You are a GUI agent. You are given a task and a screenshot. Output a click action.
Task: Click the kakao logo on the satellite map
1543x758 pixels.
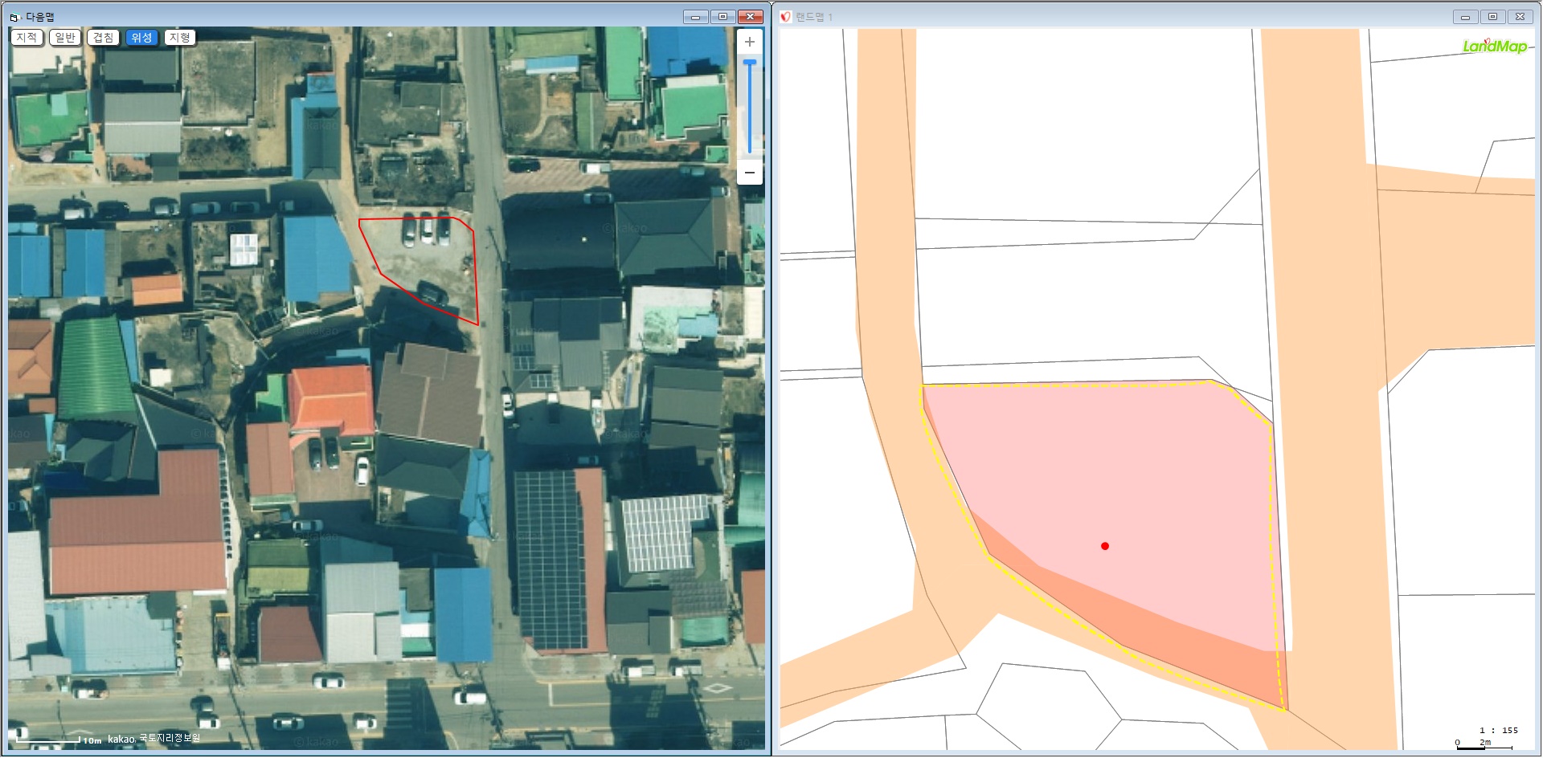(x=121, y=739)
